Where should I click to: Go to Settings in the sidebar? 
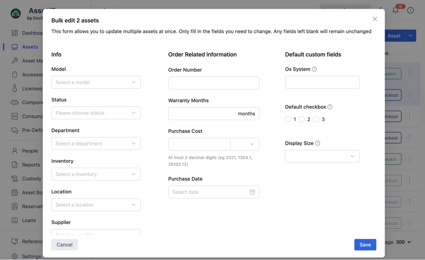point(31,256)
